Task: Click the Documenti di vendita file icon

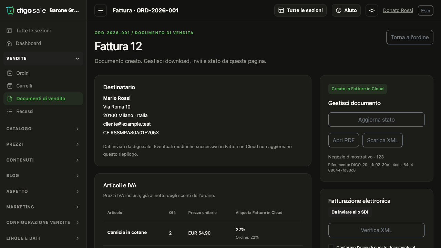Action: click(x=10, y=99)
